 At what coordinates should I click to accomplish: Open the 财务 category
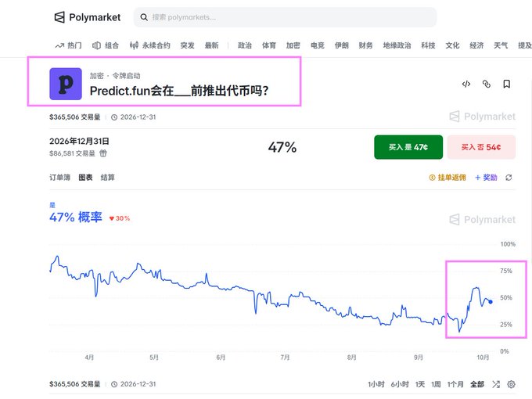click(366, 45)
